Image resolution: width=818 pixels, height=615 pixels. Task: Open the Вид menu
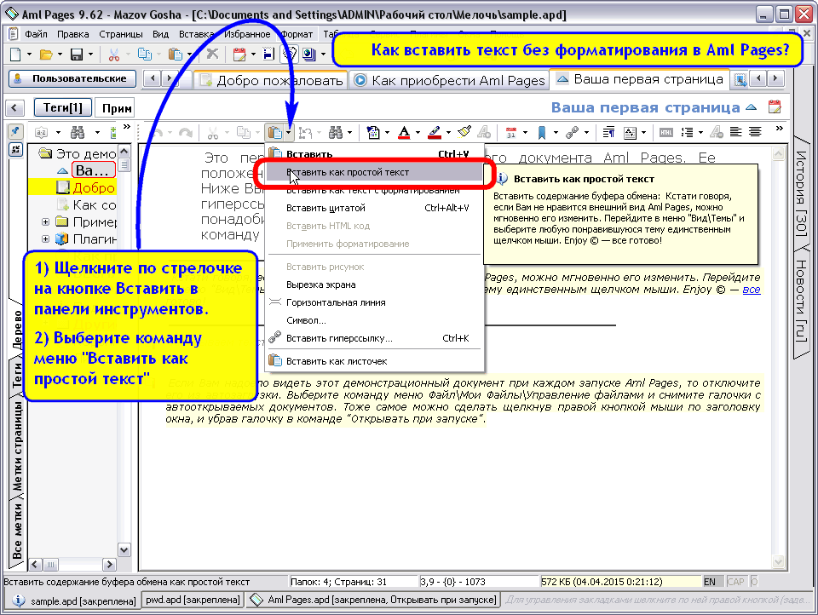click(160, 34)
